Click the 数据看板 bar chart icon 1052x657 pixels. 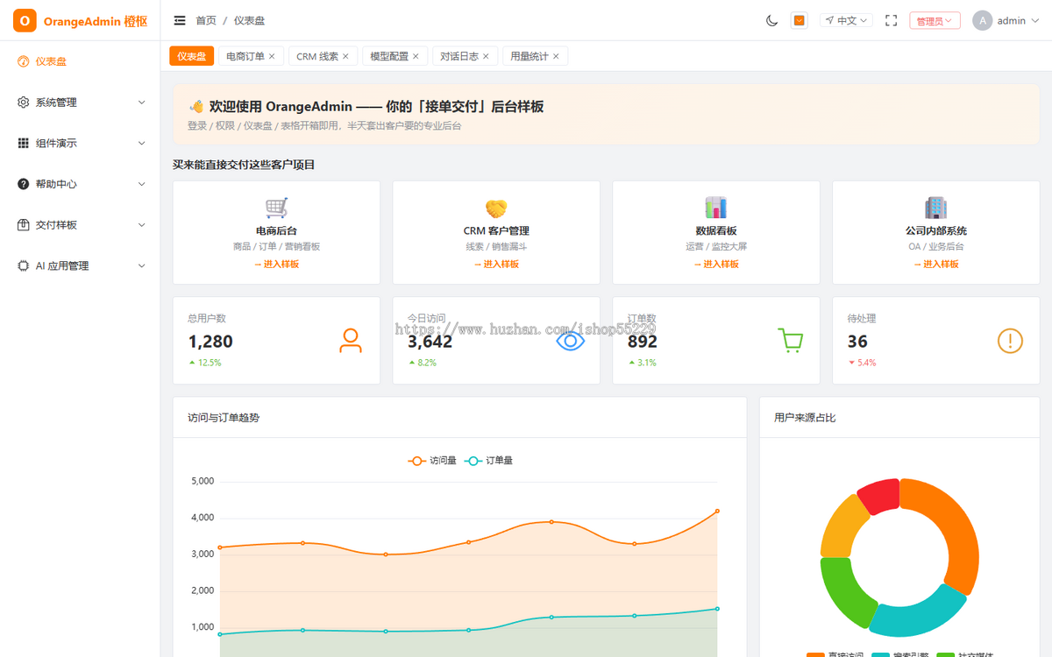click(x=716, y=208)
